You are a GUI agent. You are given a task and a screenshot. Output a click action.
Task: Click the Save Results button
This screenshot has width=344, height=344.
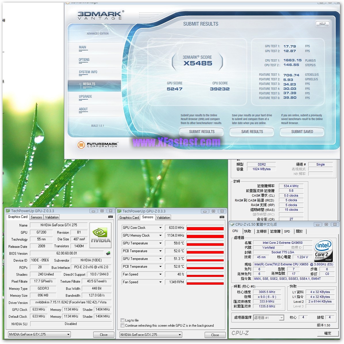tap(252, 132)
